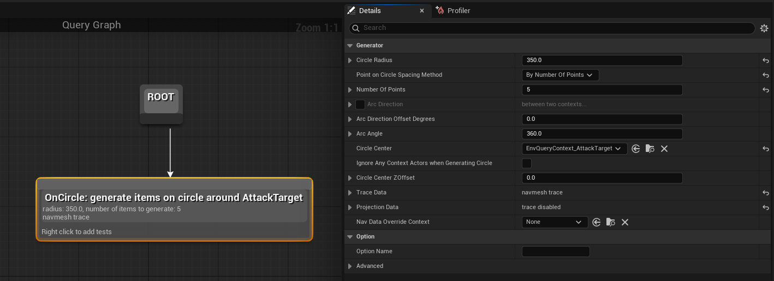The width and height of the screenshot is (774, 281).
Task: Edit the Number Of Points value field
Action: pyautogui.click(x=602, y=90)
